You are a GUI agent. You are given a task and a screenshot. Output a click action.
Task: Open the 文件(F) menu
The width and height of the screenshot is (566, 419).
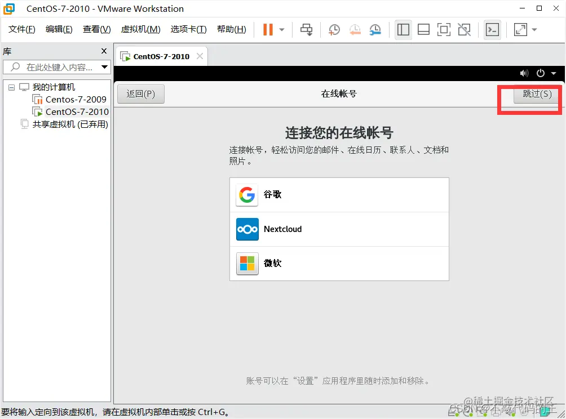[x=21, y=29]
